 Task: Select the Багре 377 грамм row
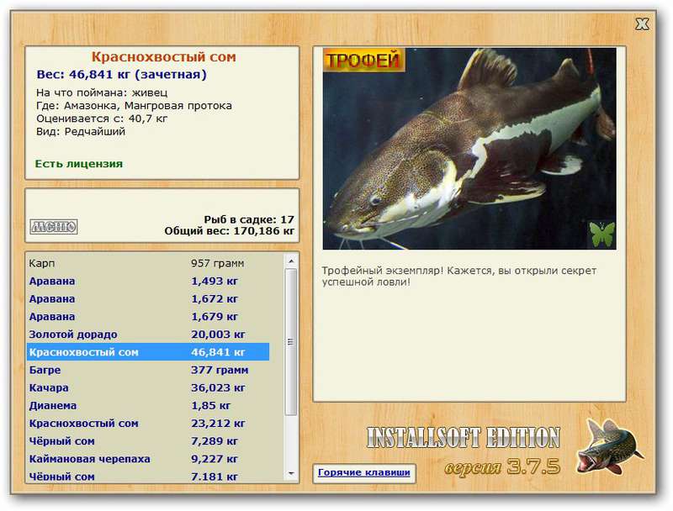148,370
